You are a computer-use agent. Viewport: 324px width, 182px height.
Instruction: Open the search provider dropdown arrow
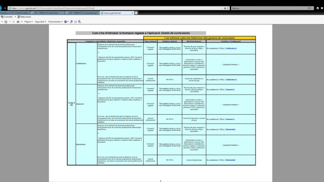(312, 8)
